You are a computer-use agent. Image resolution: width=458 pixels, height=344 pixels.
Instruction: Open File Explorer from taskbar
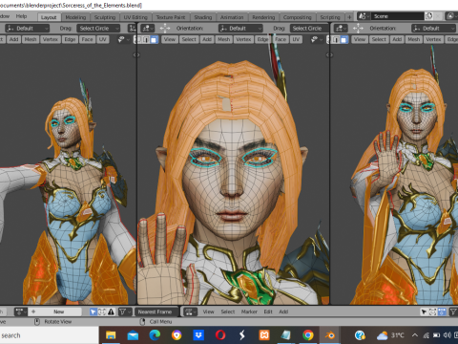[111, 335]
